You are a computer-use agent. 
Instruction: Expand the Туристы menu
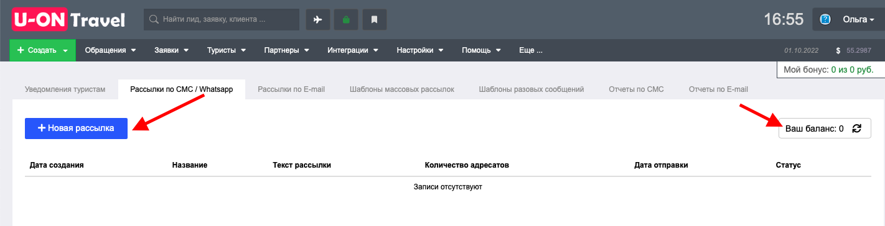[227, 50]
